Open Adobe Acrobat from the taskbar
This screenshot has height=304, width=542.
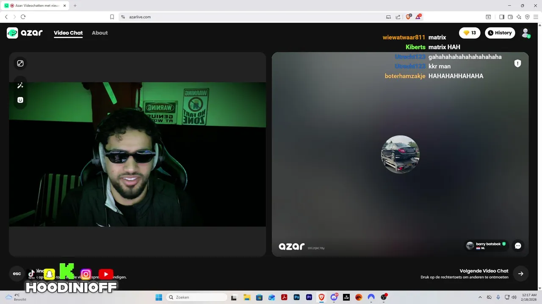(x=284, y=297)
